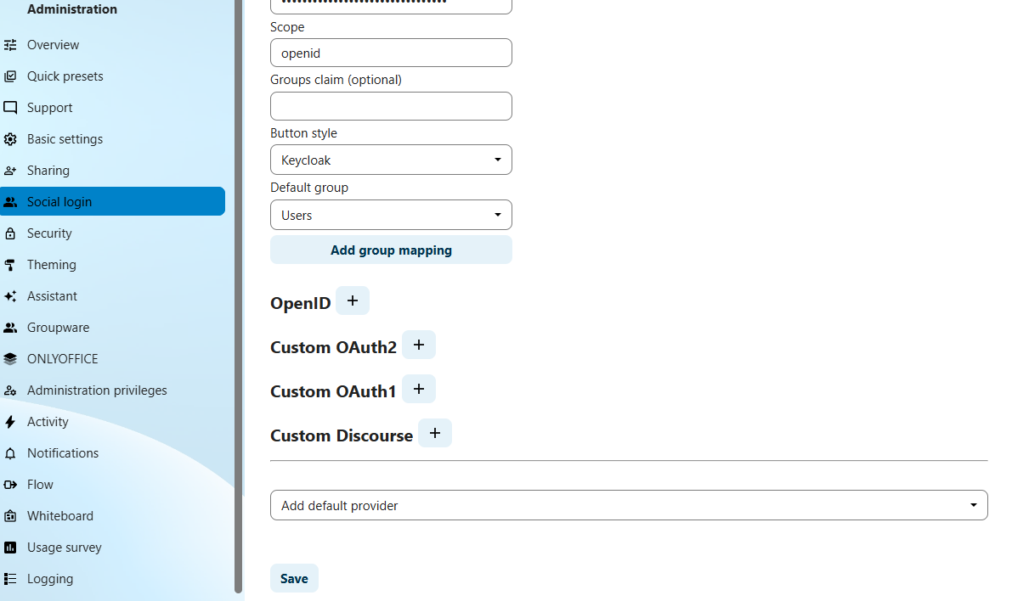Open the Add default provider dropdown
Viewport: 1012px width, 601px height.
tap(629, 506)
